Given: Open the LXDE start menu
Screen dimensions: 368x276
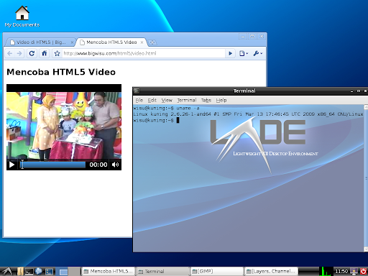Looking at the screenshot, I should pos(6,272).
